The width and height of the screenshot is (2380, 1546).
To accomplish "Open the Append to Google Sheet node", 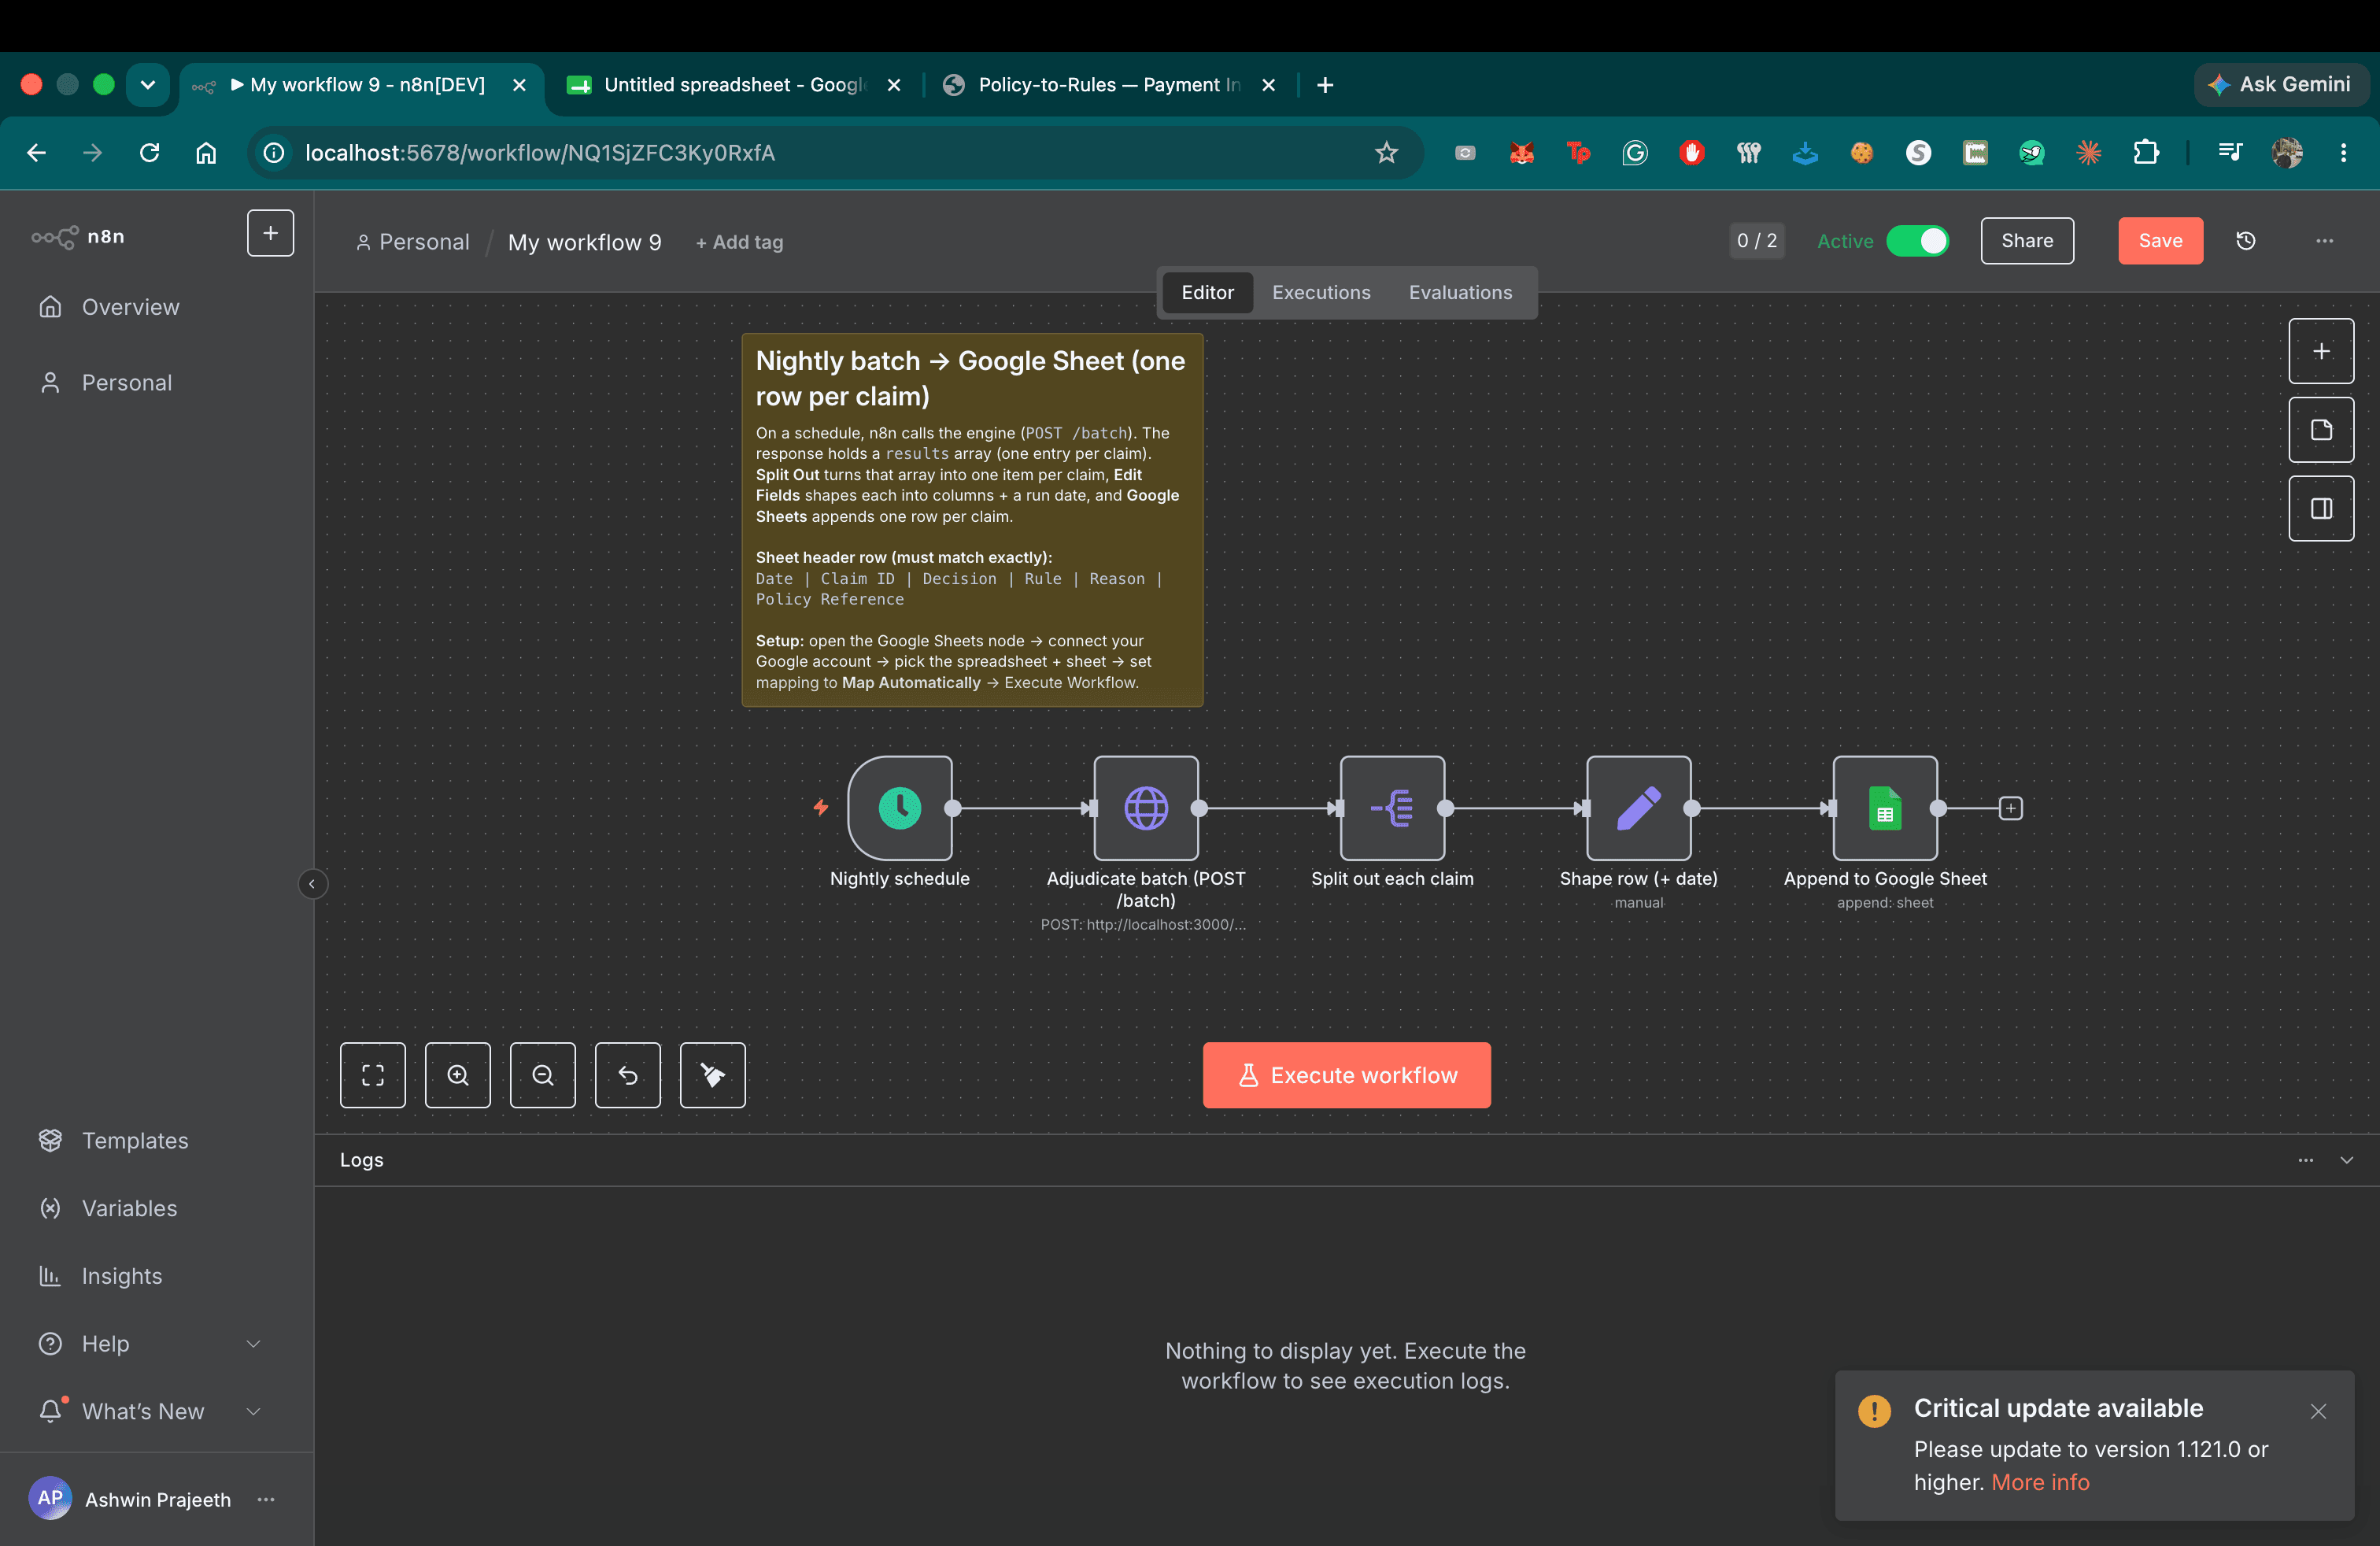I will 1884,807.
